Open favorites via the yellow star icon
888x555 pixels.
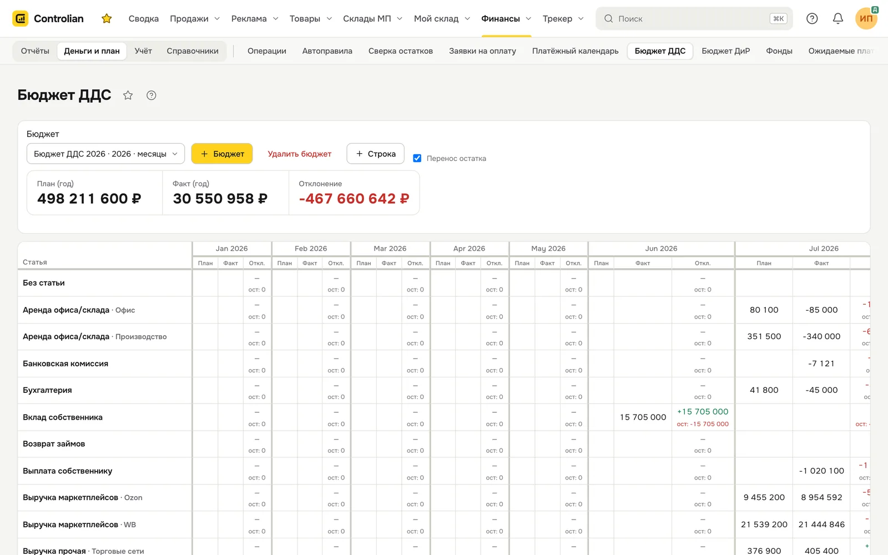[107, 19]
